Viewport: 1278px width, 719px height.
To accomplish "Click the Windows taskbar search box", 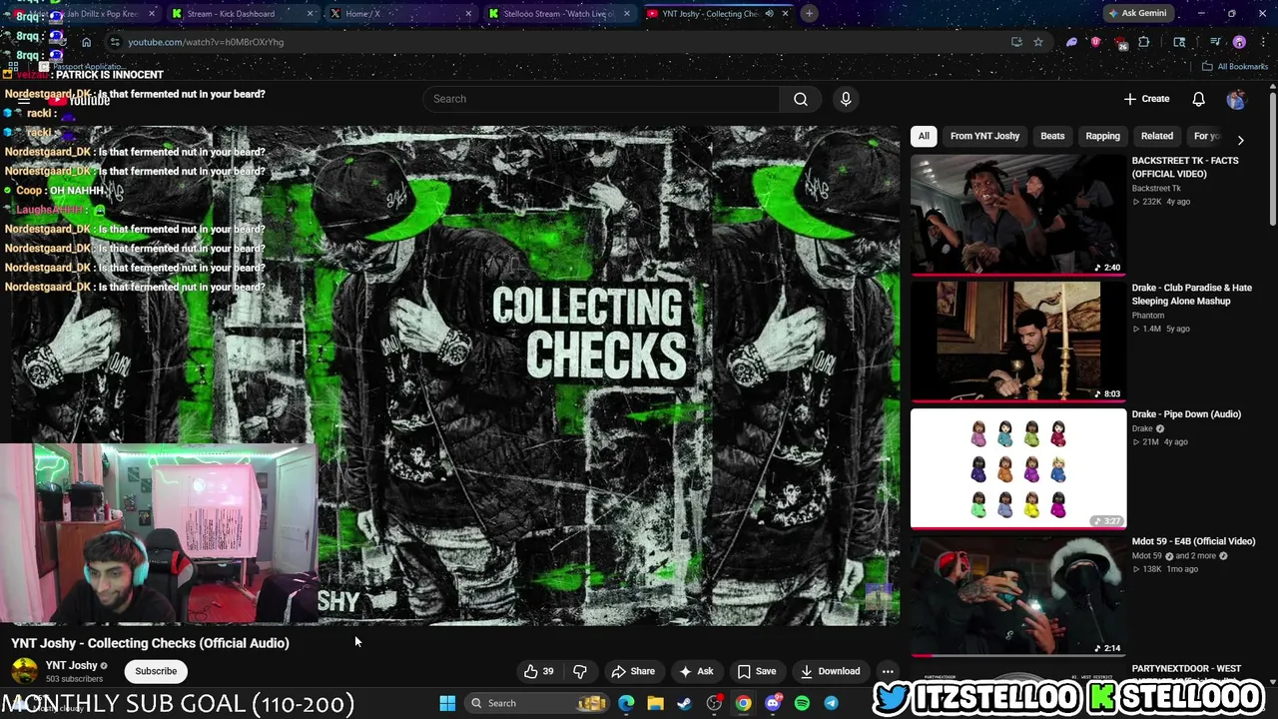I will click(x=537, y=703).
